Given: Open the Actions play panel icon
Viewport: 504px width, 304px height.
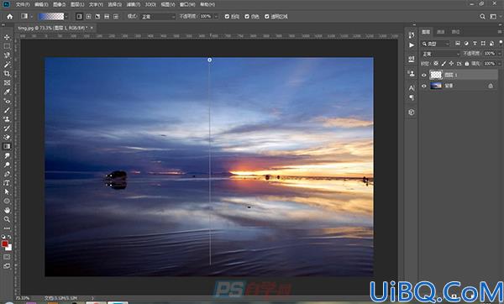Looking at the screenshot, I should (412, 45).
